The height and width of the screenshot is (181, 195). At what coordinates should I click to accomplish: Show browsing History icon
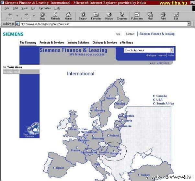[109, 15]
